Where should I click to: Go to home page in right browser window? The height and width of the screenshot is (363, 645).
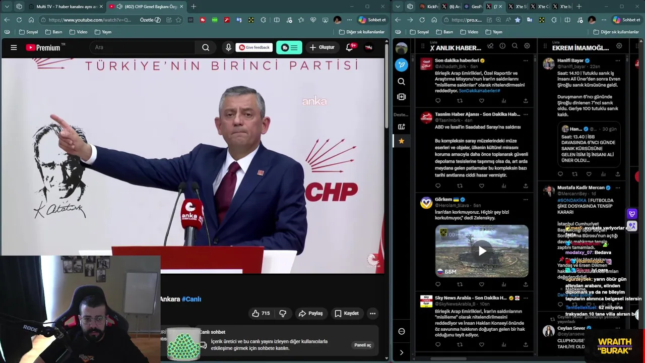click(434, 20)
